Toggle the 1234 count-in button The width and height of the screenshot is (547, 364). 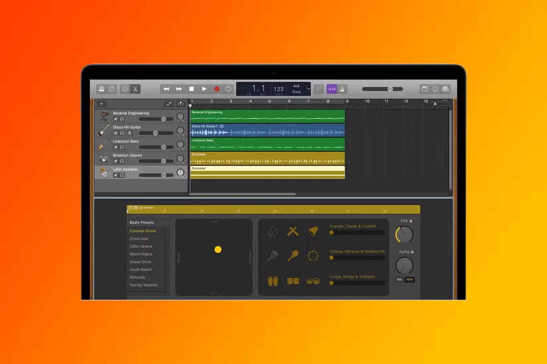tap(332, 89)
